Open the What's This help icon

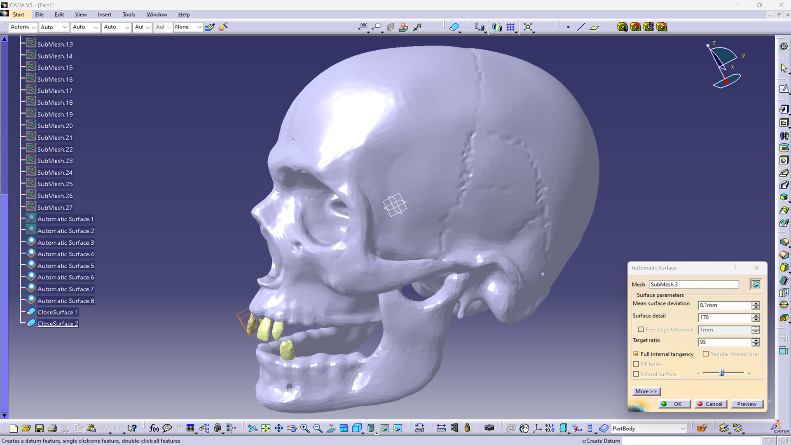(x=132, y=429)
